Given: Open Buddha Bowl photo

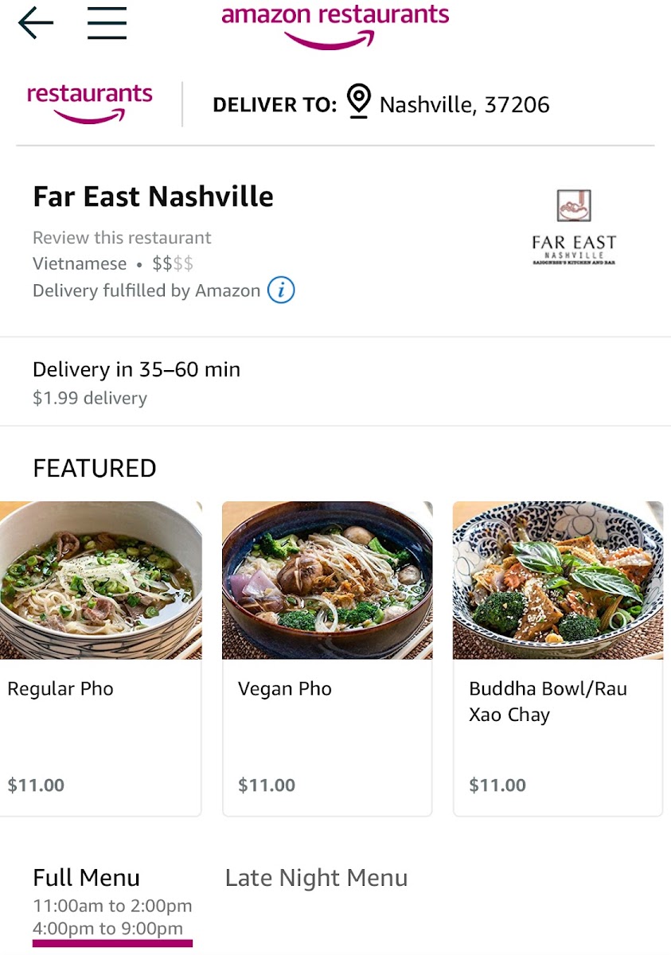Looking at the screenshot, I should [x=557, y=580].
